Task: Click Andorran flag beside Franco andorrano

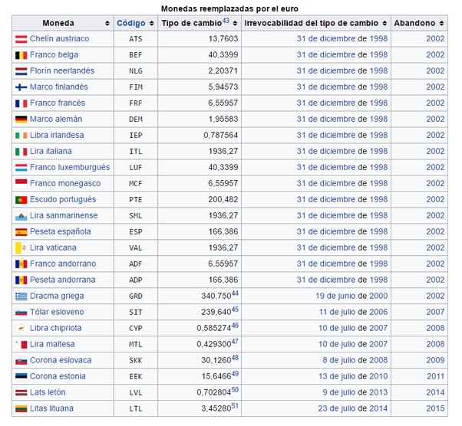Action: pyautogui.click(x=21, y=264)
